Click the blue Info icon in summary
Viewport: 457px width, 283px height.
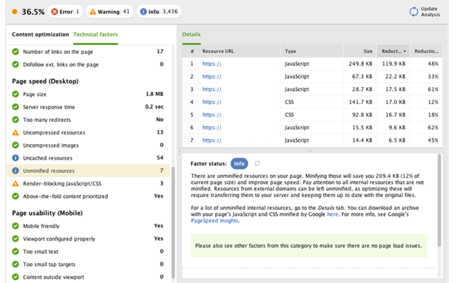(143, 12)
